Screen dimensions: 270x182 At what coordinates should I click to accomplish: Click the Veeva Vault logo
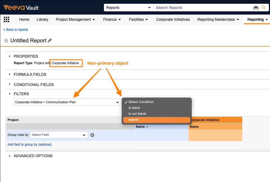(x=21, y=8)
